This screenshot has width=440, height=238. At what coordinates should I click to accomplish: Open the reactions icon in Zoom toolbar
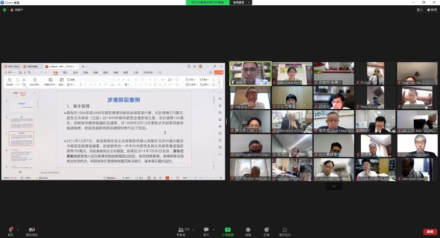[266, 230]
